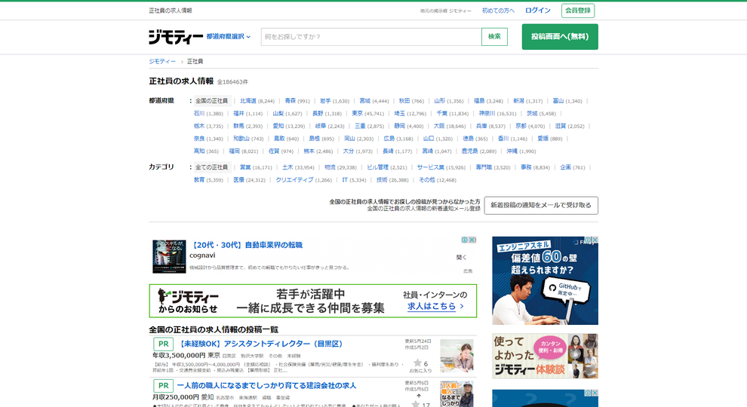The height and width of the screenshot is (407, 747).
Task: Filter by 東京 prefecture
Action: point(358,113)
